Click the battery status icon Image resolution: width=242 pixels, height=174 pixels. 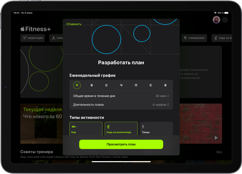pyautogui.click(x=227, y=13)
